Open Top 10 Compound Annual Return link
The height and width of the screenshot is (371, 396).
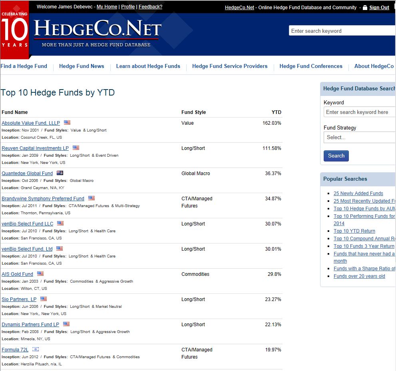pyautogui.click(x=364, y=239)
